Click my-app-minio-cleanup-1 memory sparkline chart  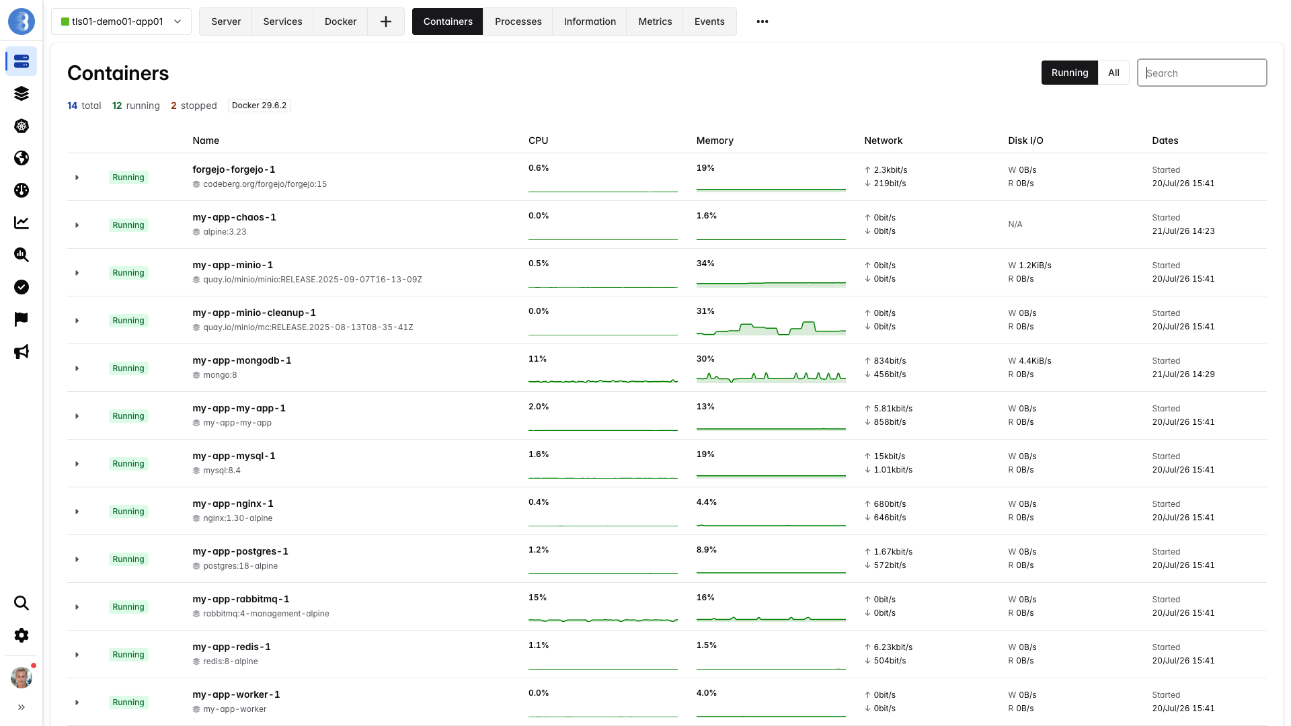[771, 328]
